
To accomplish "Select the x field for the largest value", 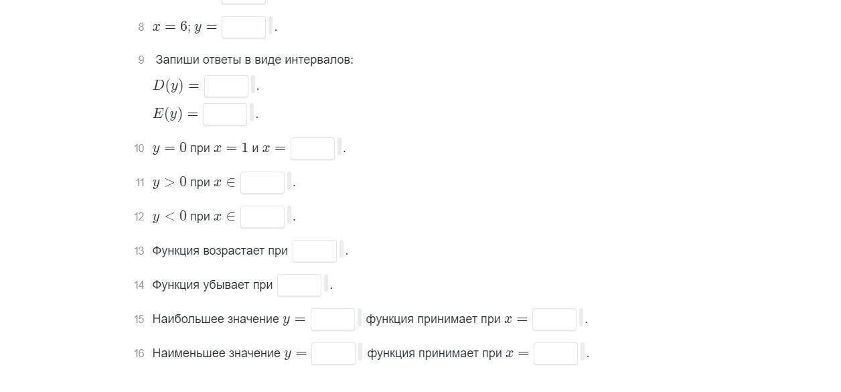I will 554,320.
